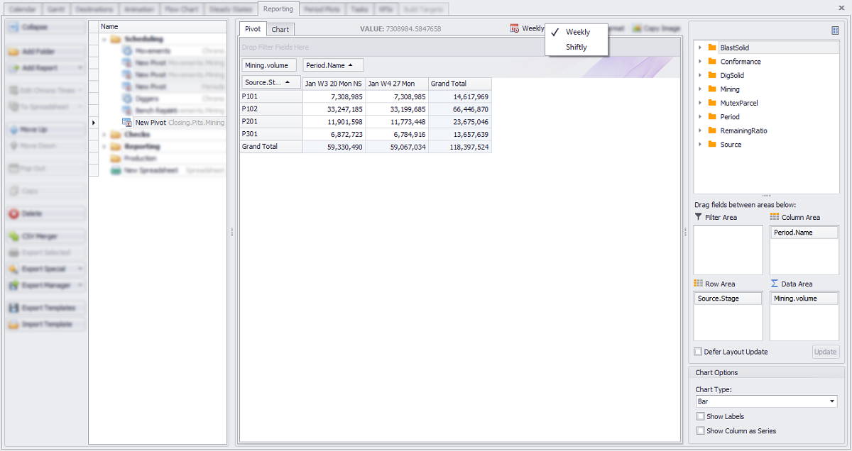Select the P102 row header

[271, 109]
